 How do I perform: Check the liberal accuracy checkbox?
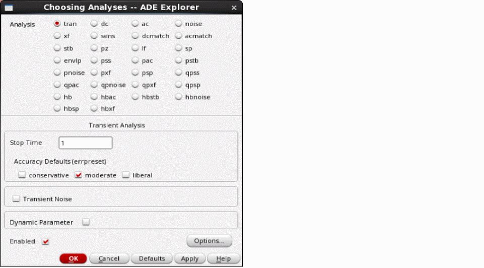tap(125, 175)
